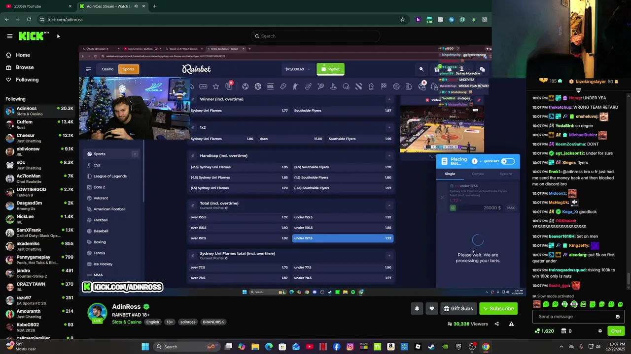The height and width of the screenshot is (354, 631).
Task: Toggle notification bell for AdinRoss
Action: click(417, 308)
